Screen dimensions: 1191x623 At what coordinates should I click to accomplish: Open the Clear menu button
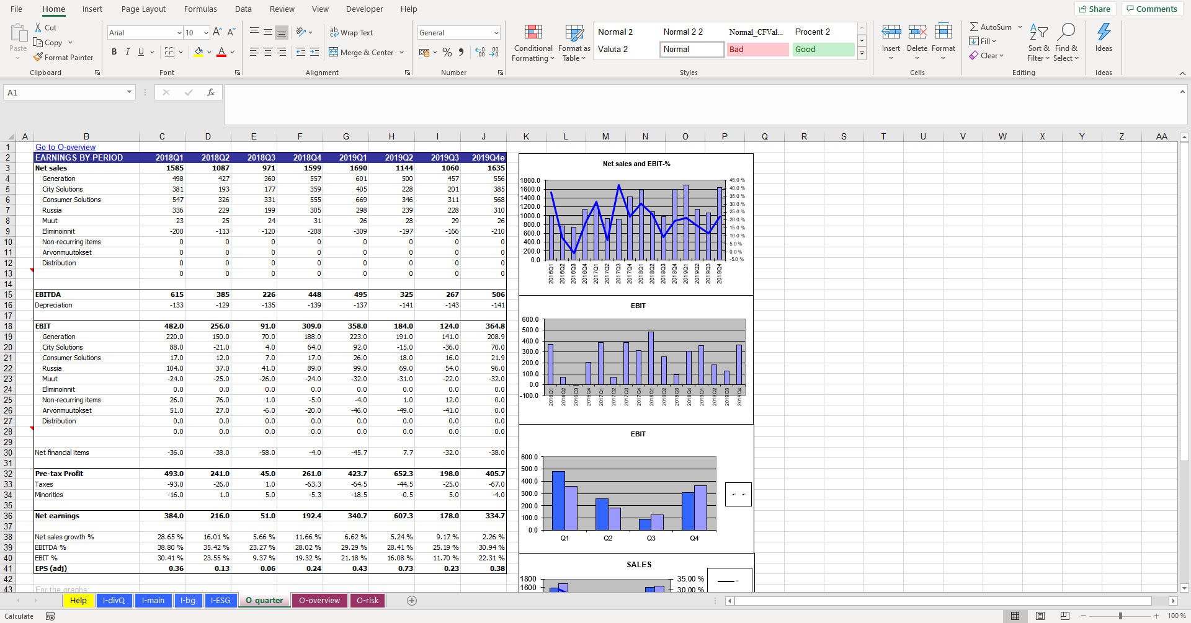986,56
